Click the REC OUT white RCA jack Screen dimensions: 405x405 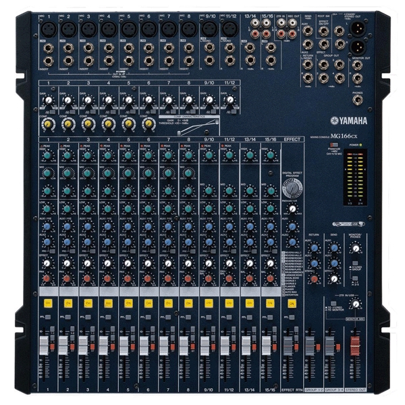292,23
